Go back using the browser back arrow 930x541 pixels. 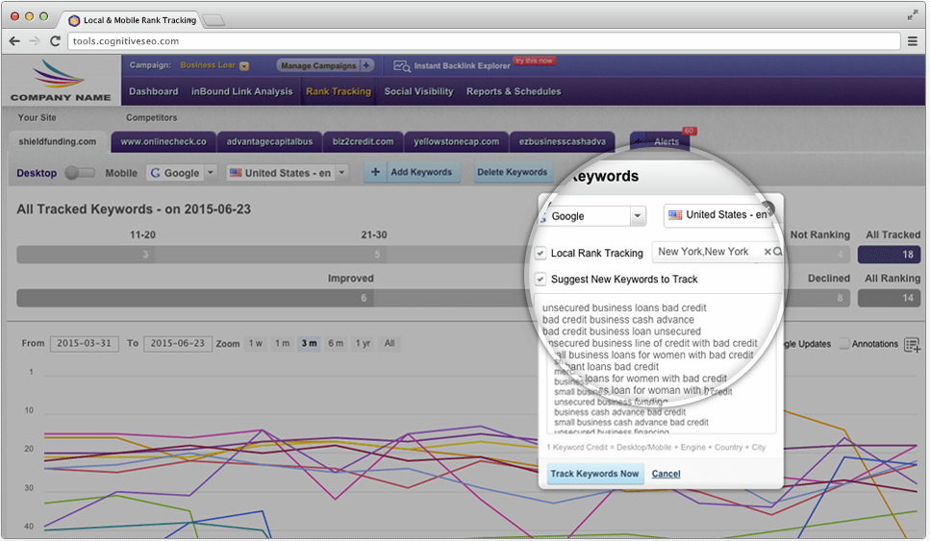point(14,41)
